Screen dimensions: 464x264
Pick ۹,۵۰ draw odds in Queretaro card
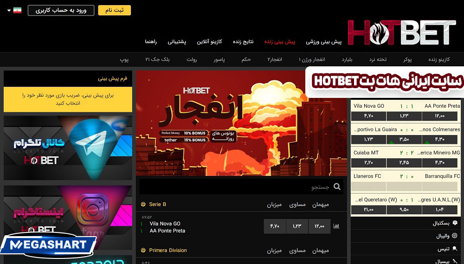(404, 210)
